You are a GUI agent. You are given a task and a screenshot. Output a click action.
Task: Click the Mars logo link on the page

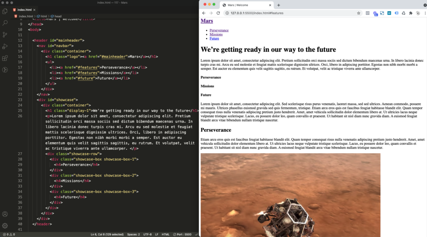pos(207,21)
